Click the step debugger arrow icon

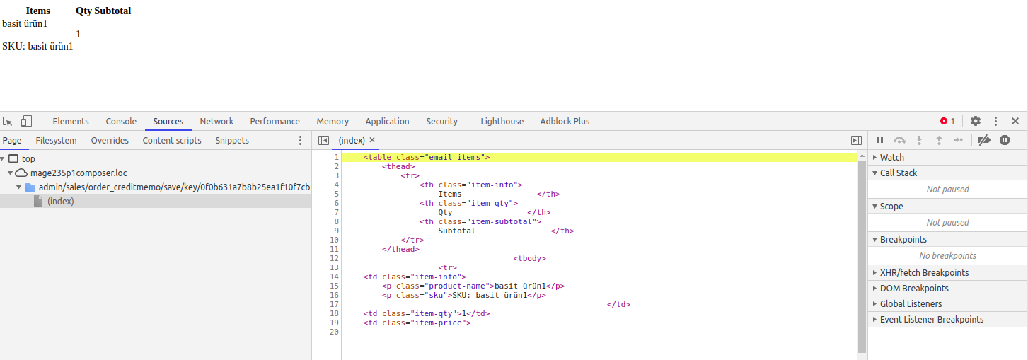point(959,140)
